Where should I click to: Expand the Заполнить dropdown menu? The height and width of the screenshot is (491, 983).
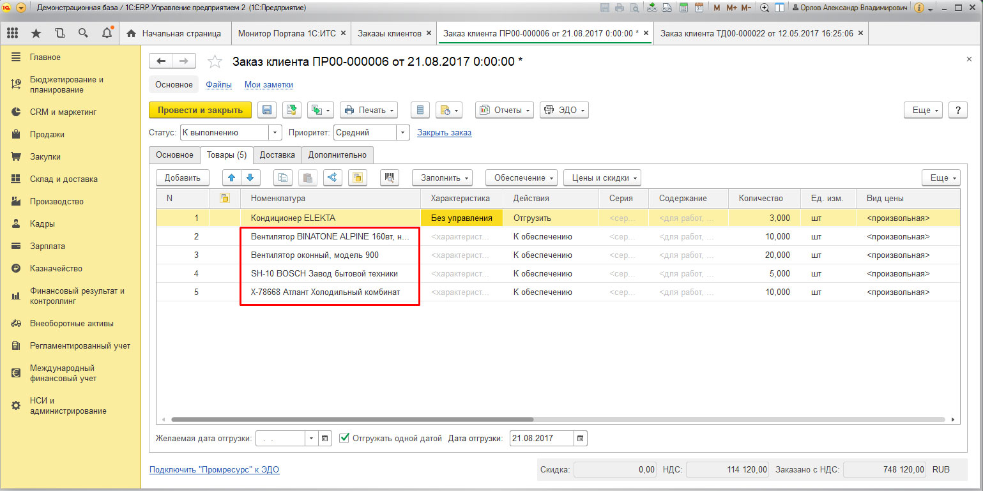coord(442,178)
